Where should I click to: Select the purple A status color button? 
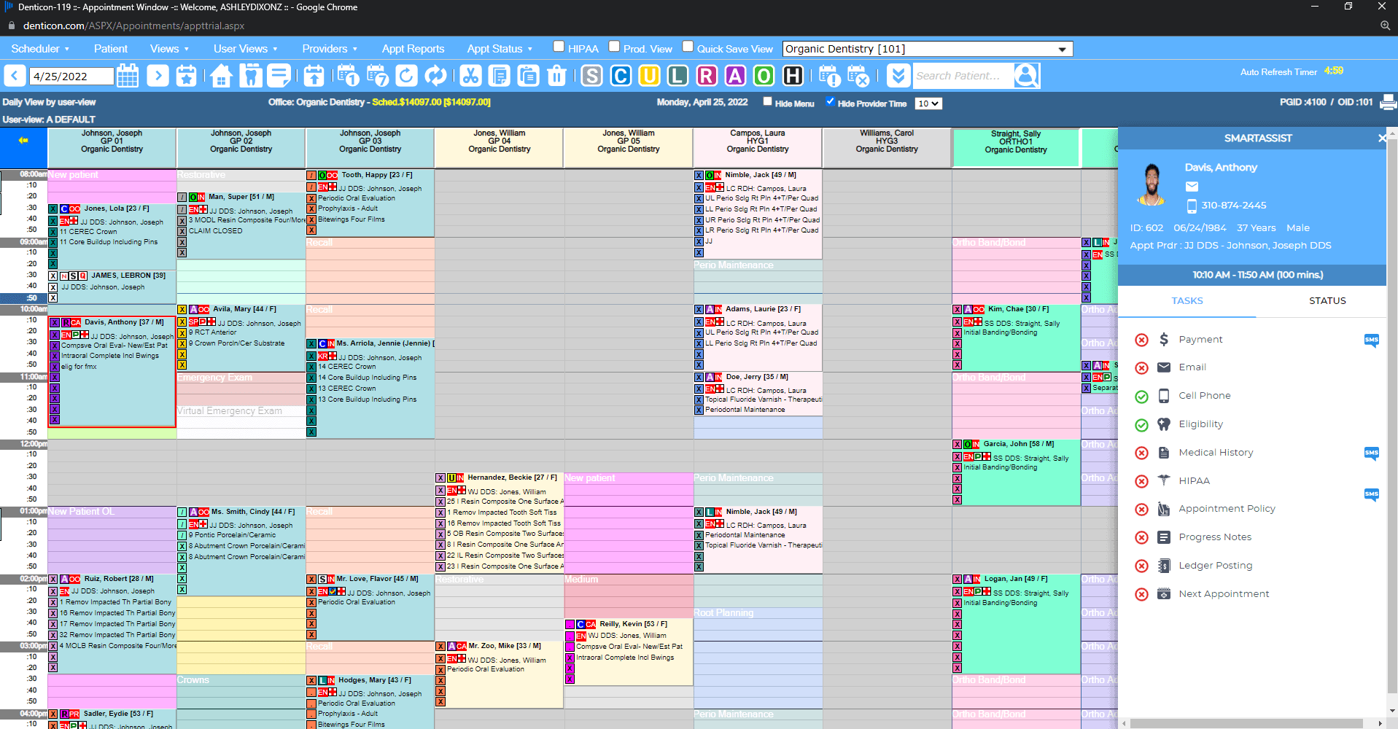click(x=735, y=76)
